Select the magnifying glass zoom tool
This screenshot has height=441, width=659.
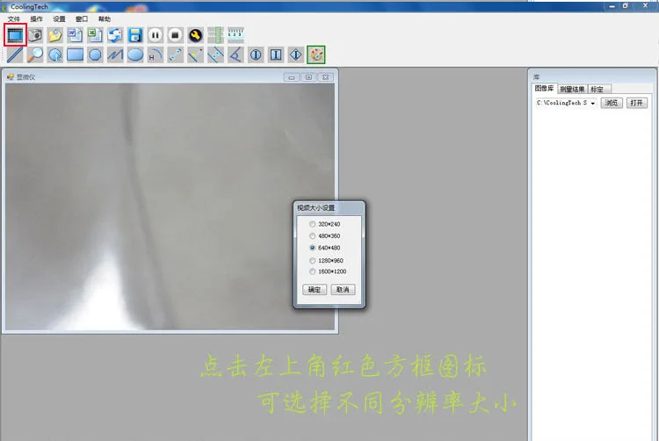click(x=35, y=54)
